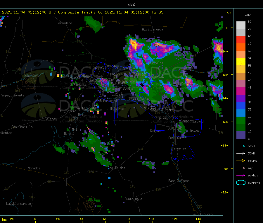Click the 100 km horizontal axis tick label

tap(151, 219)
